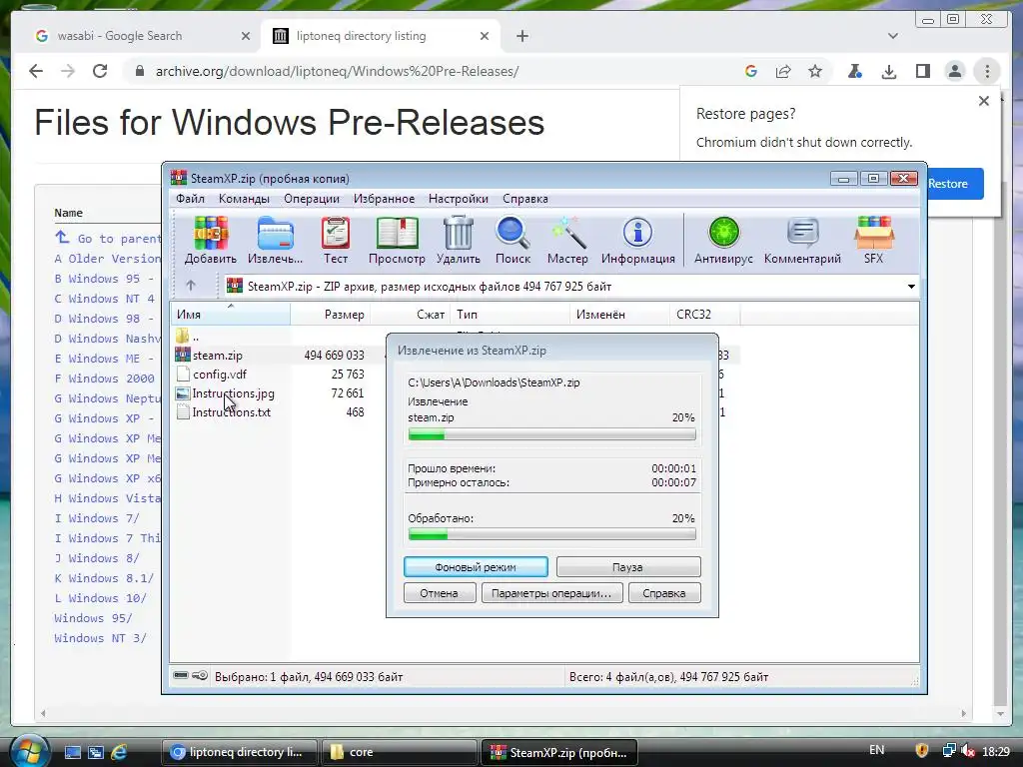The image size is (1023, 767).
Task: Go up one level in WinRAR
Action: tap(191, 286)
